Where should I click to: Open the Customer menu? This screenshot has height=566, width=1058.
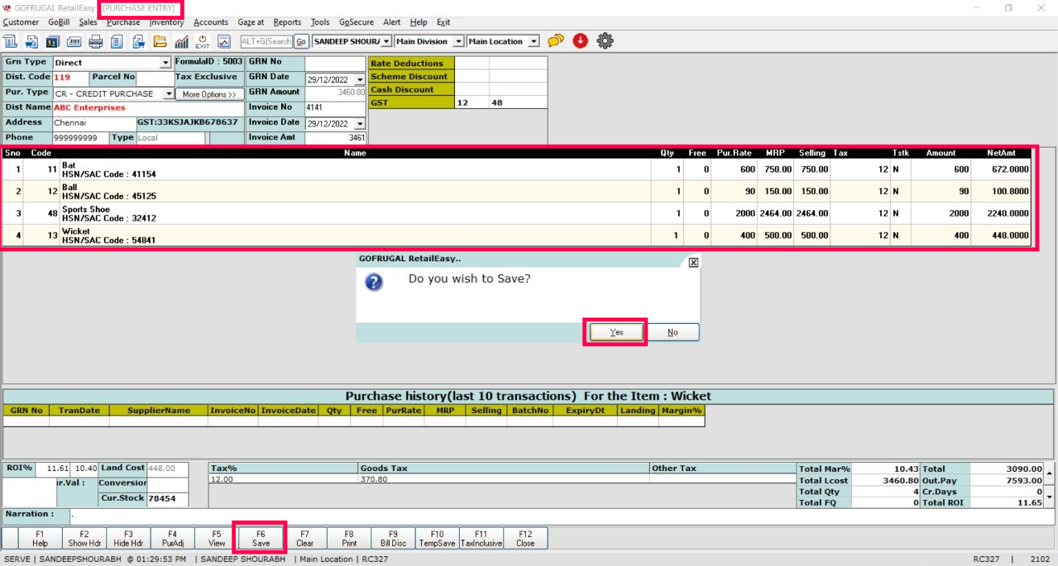click(x=21, y=22)
